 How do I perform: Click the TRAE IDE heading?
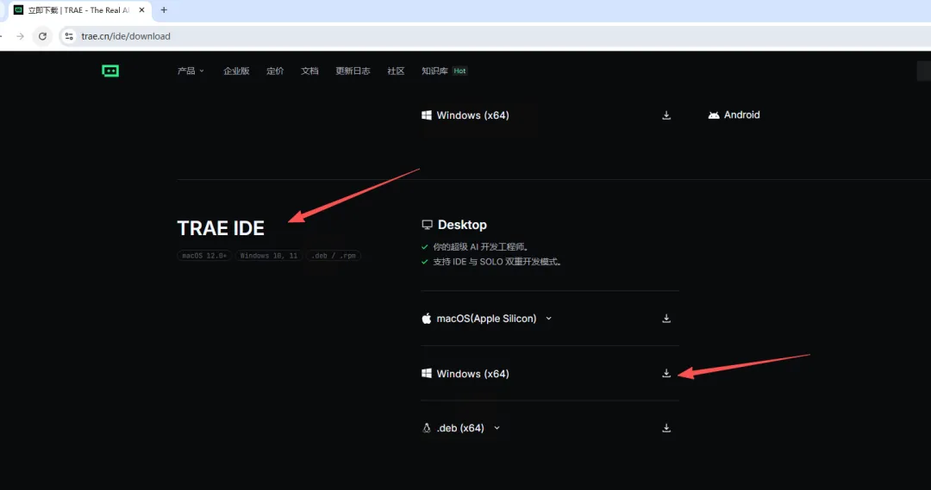221,228
